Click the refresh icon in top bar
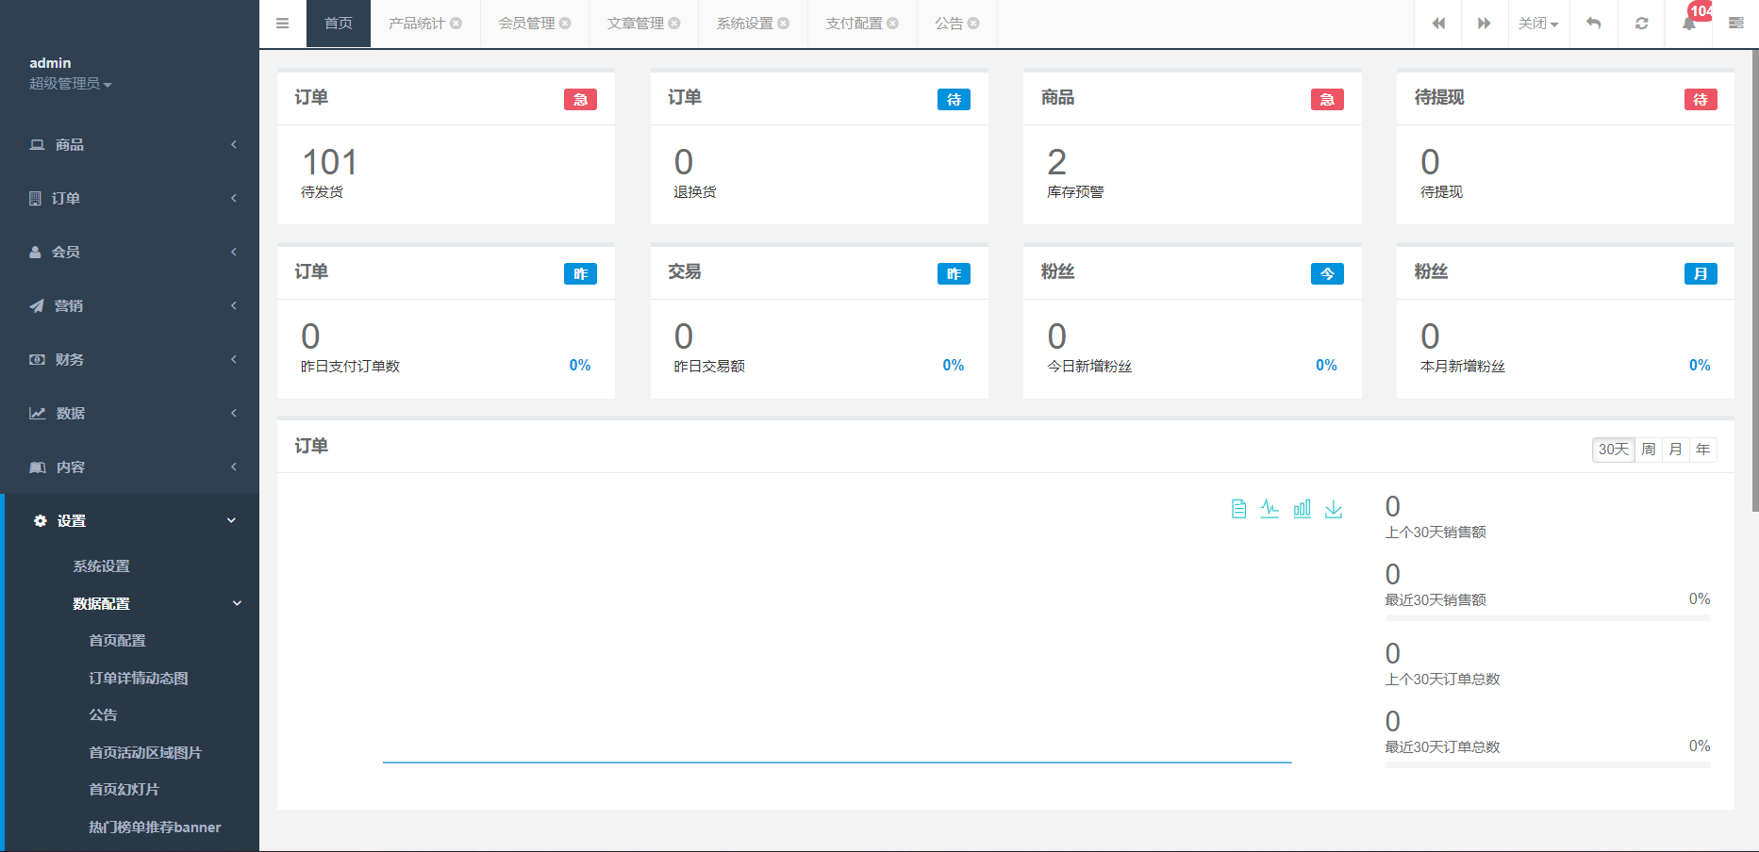 pos(1641,24)
